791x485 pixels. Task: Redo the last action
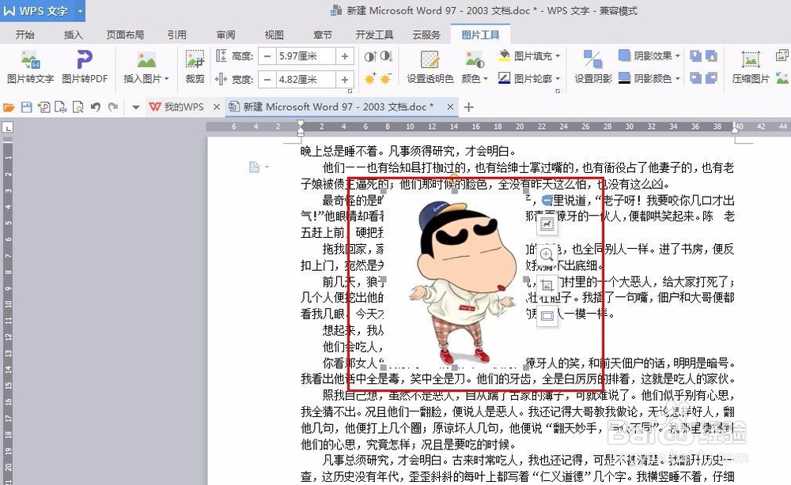[x=113, y=107]
